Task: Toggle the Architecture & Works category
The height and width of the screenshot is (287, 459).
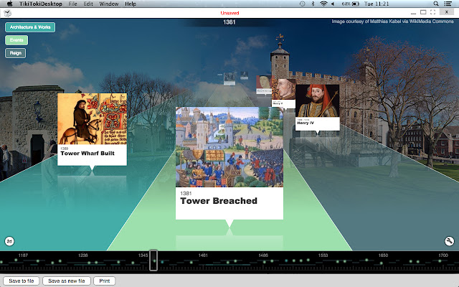Action: 30,27
